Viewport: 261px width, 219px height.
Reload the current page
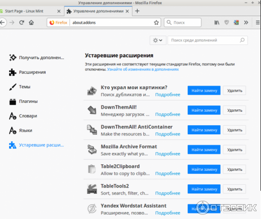click(21, 22)
